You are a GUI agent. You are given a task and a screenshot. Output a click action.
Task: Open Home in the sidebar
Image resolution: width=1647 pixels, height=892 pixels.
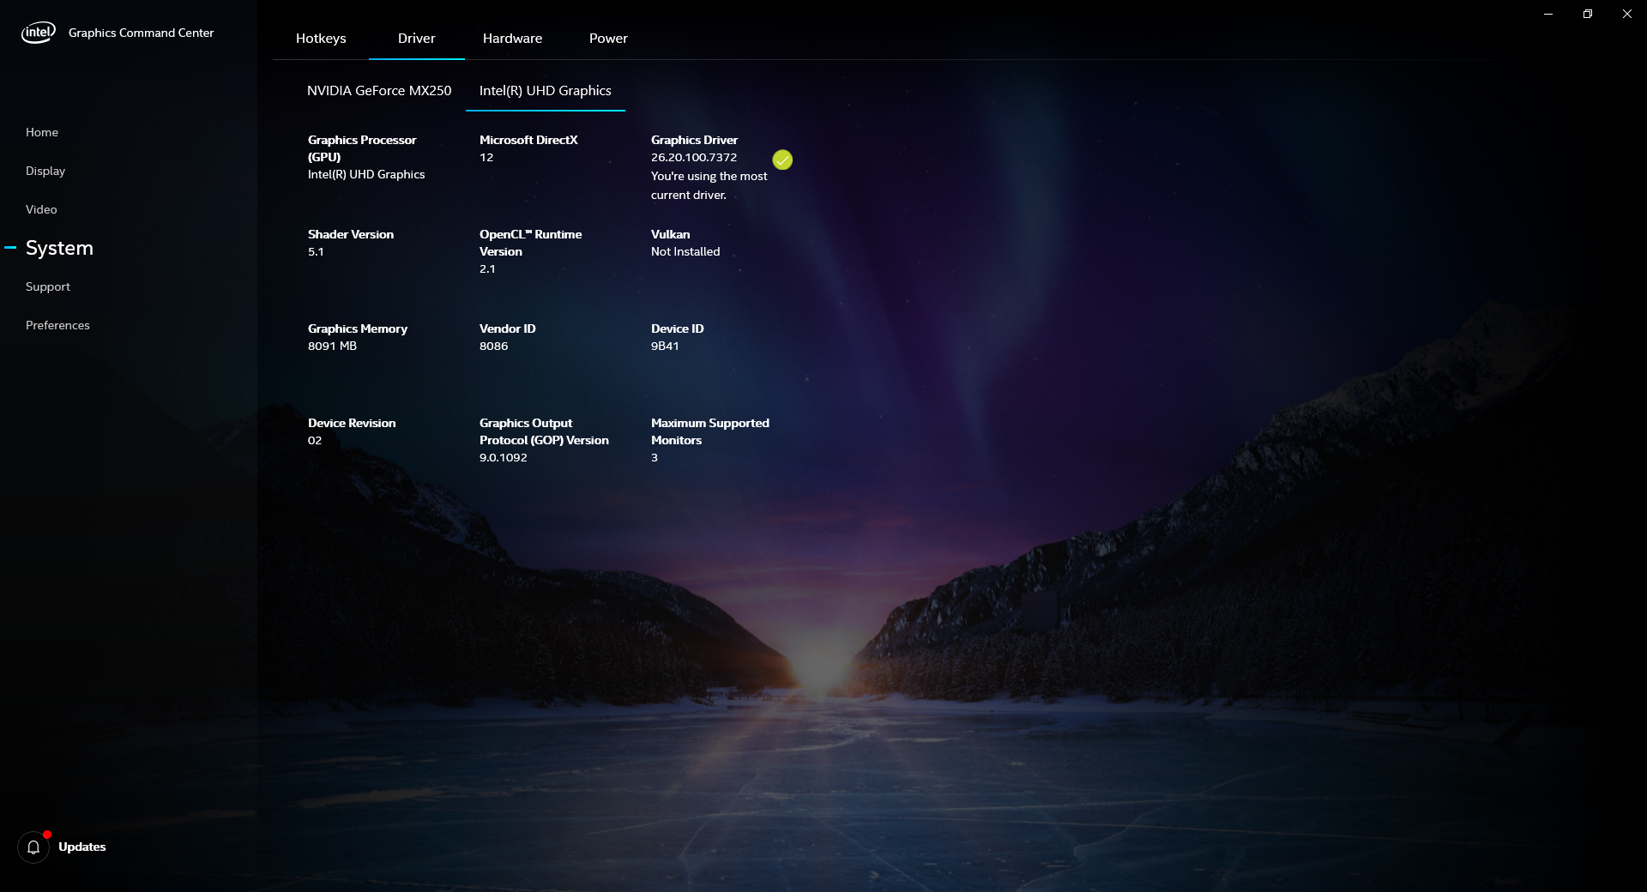pos(42,132)
